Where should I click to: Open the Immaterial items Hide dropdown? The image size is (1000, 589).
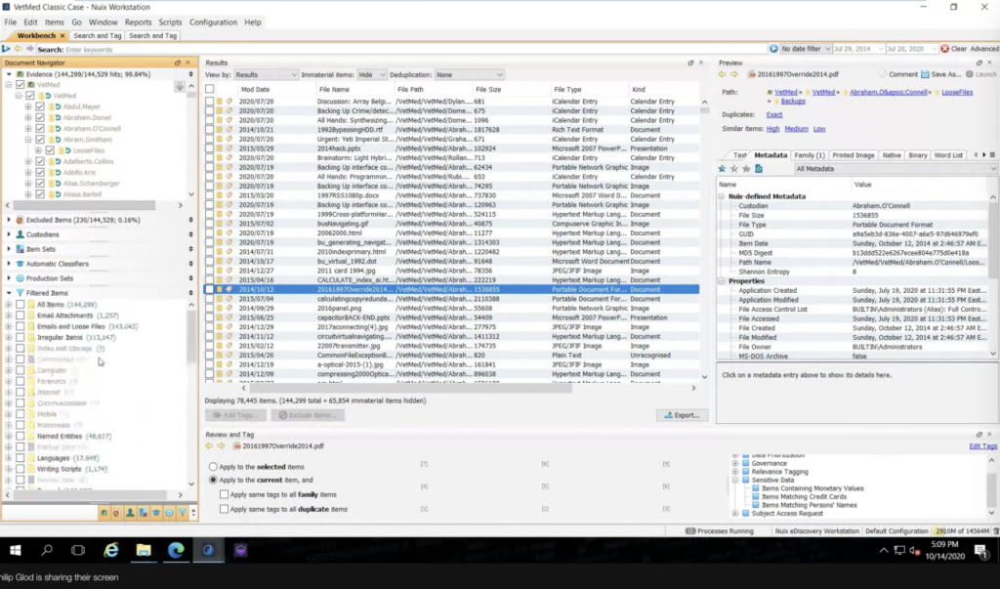pos(372,74)
